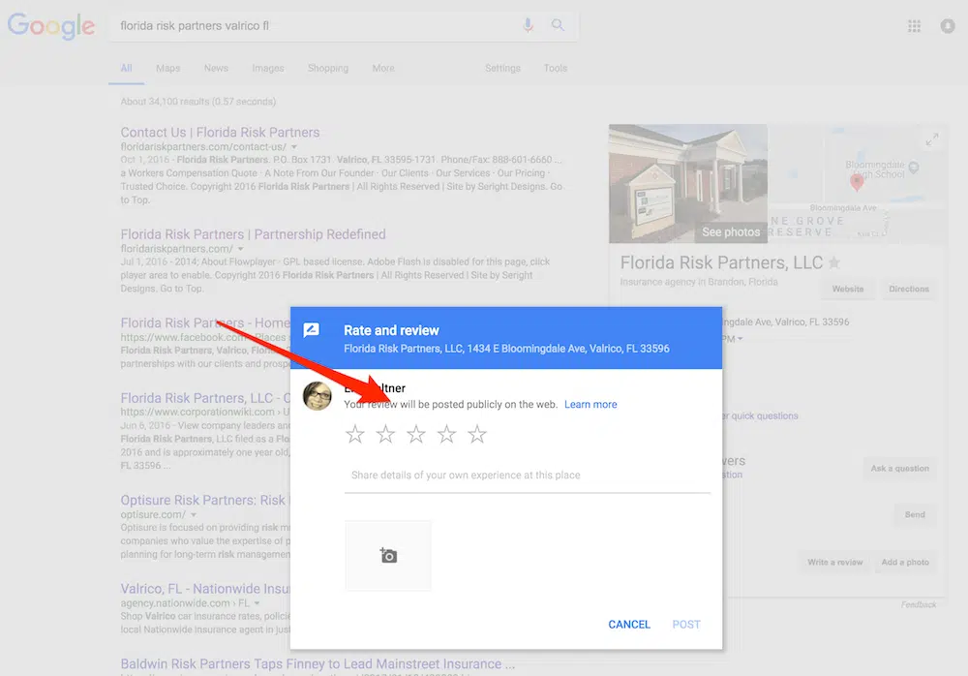The image size is (968, 676).
Task: Click the search magnifier icon
Action: (x=558, y=25)
